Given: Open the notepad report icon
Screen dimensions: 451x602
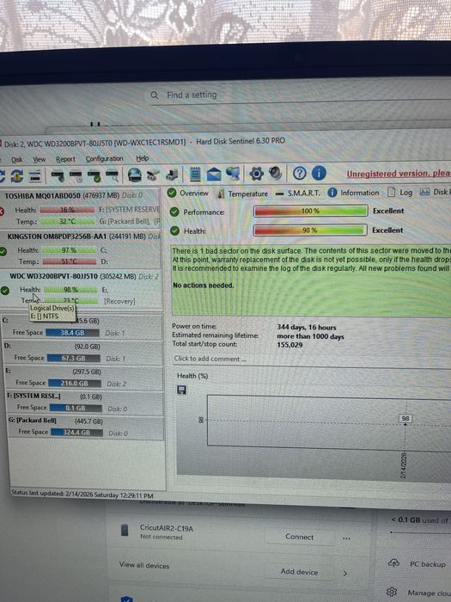Looking at the screenshot, I should [x=195, y=174].
